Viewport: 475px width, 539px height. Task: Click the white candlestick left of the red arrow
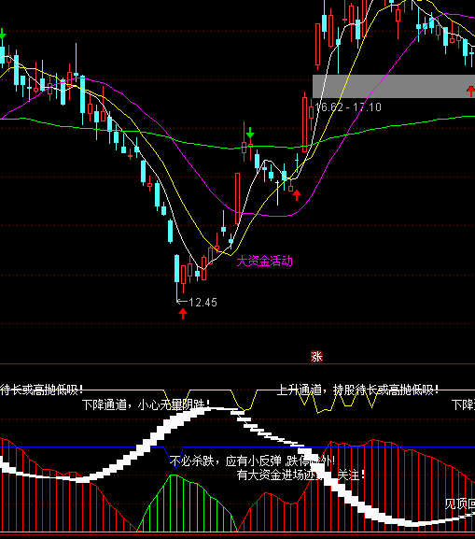click(x=277, y=192)
